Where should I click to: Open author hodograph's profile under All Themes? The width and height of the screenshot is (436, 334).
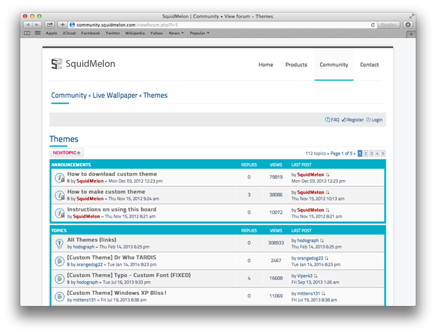(84, 247)
